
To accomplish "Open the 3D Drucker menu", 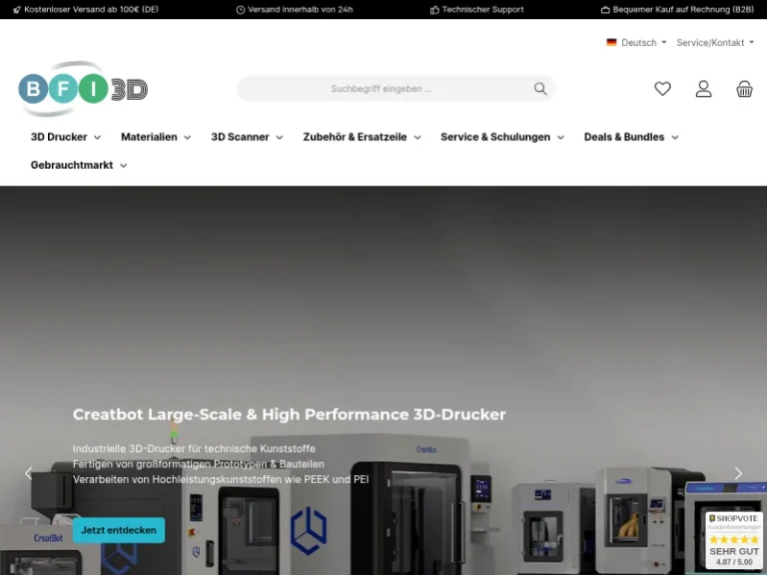I will pyautogui.click(x=59, y=137).
